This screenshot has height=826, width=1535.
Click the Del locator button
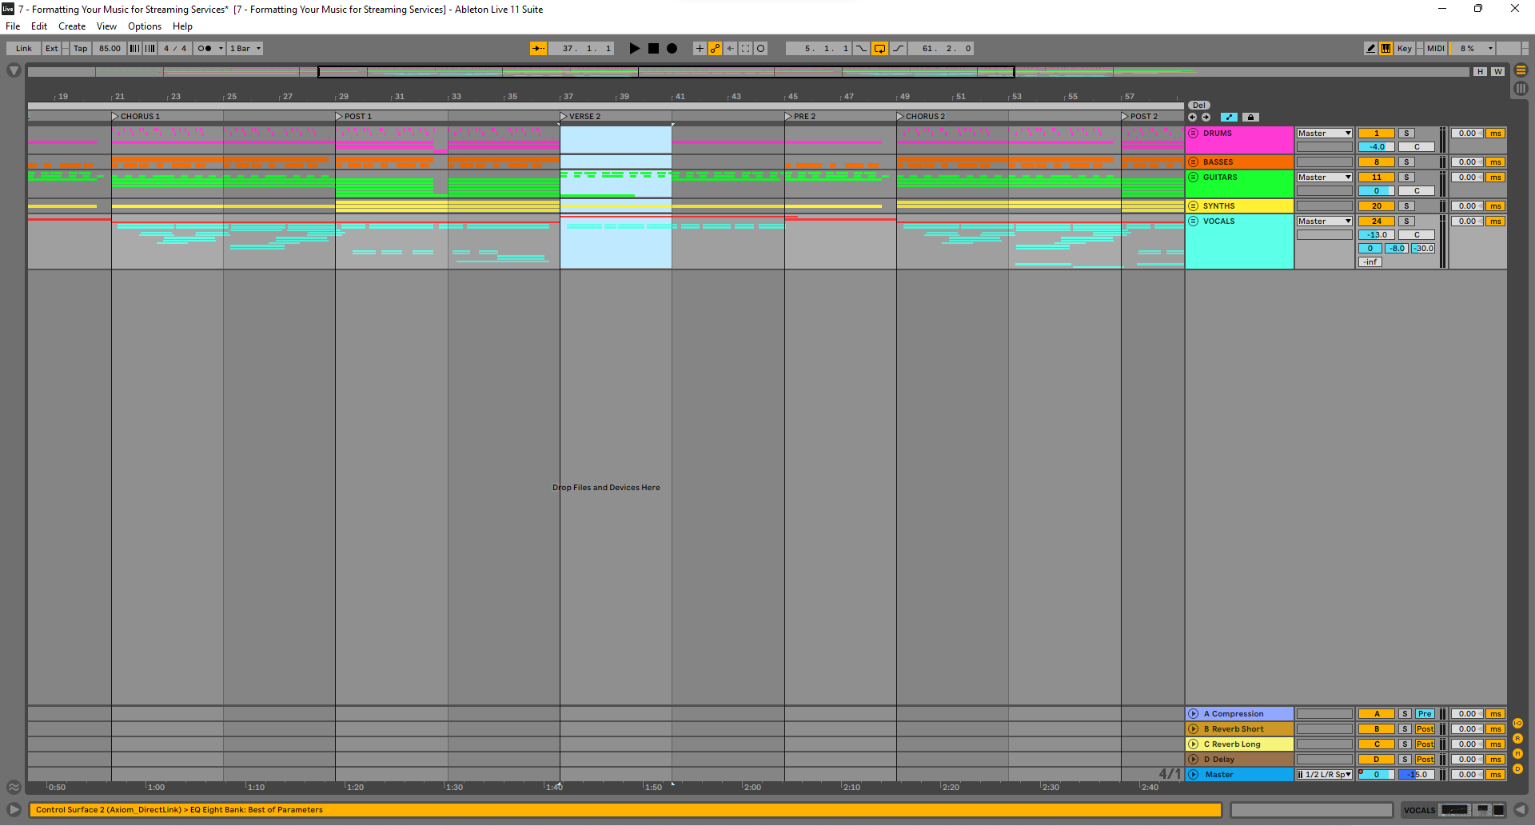[x=1199, y=106]
